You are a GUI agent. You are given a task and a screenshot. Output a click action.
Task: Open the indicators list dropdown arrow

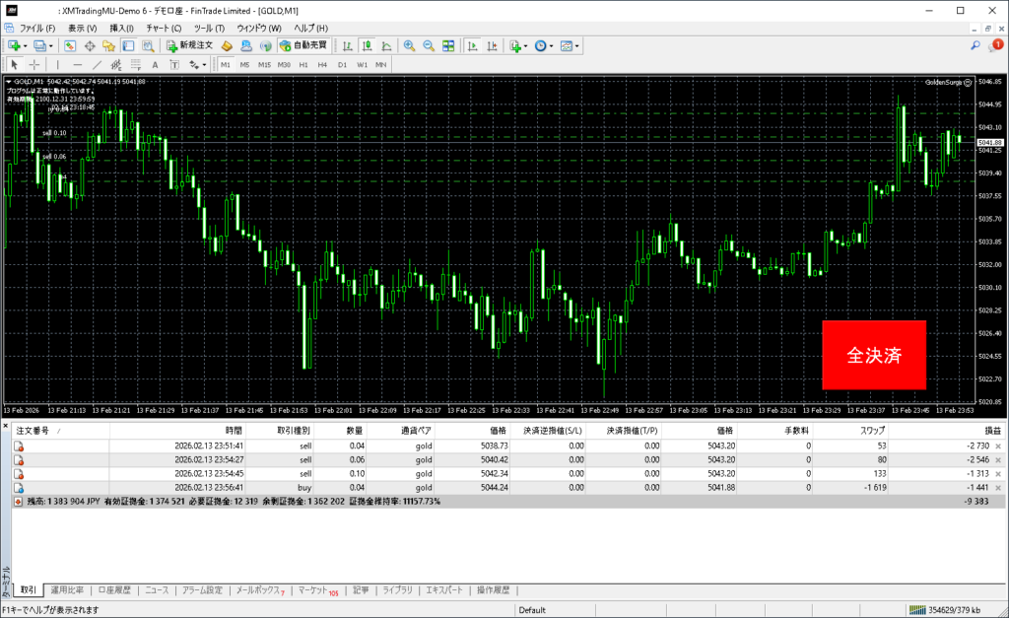point(526,45)
